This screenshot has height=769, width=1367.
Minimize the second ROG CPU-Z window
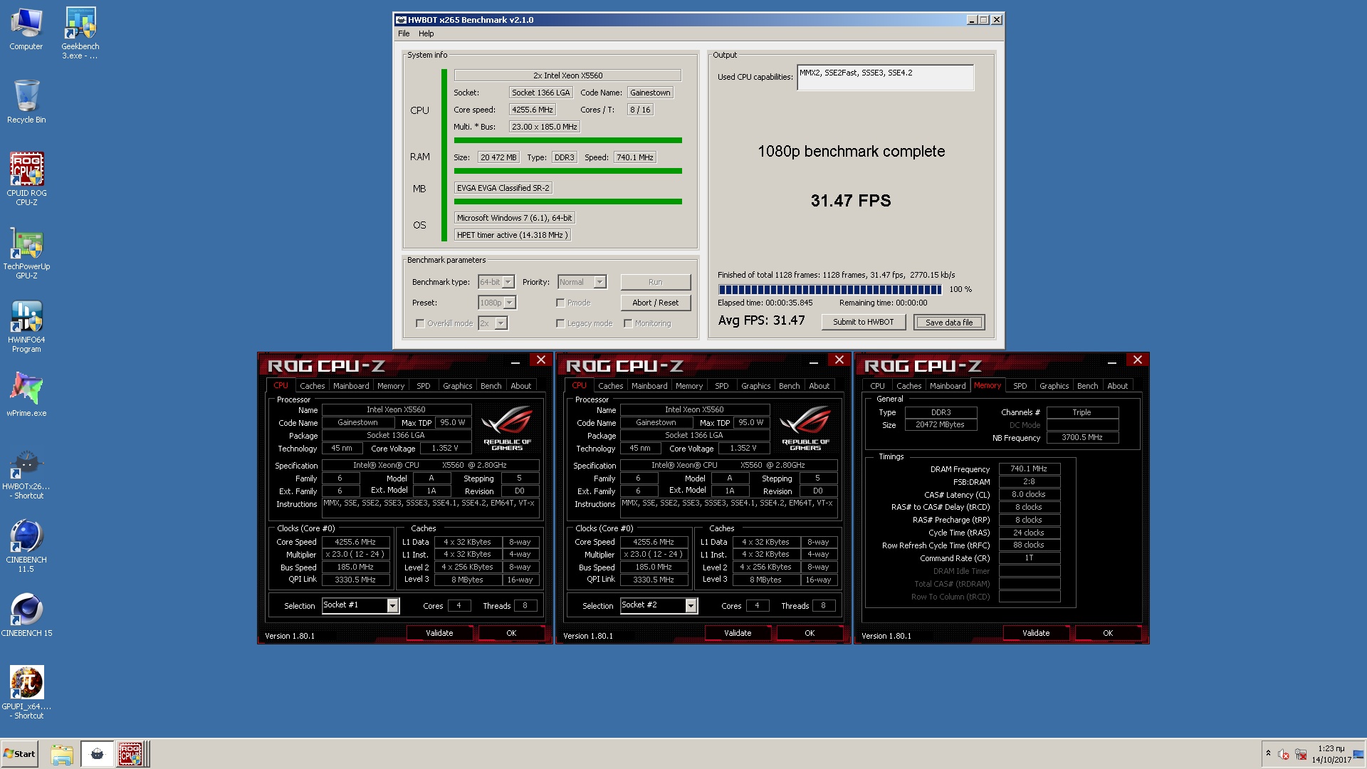click(x=813, y=362)
